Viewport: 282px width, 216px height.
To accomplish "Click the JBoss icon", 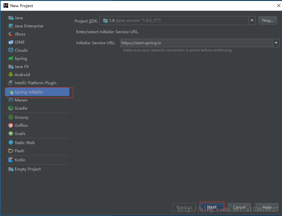I will pos(11,34).
